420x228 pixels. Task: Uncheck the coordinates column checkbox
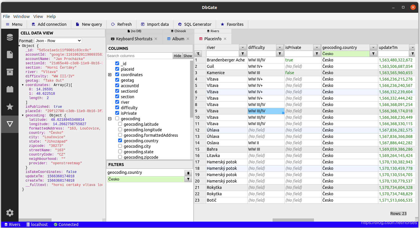click(117, 74)
